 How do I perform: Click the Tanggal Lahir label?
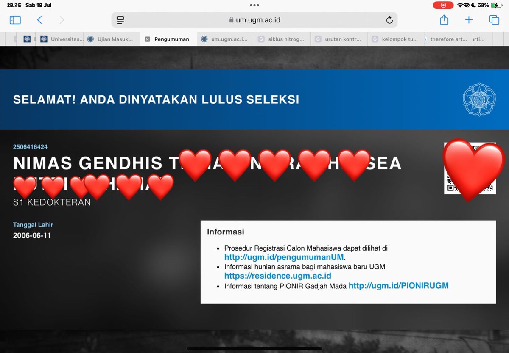pyautogui.click(x=33, y=225)
